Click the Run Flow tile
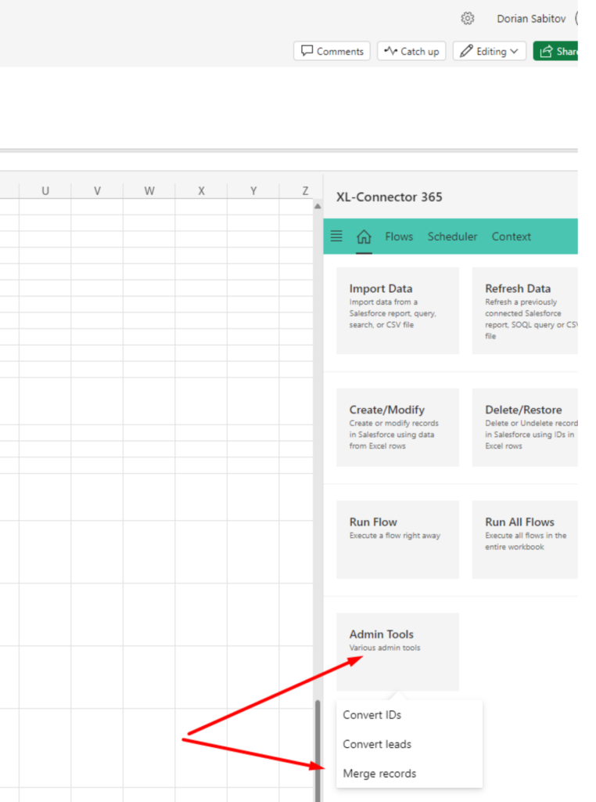The width and height of the screenshot is (596, 802). (x=397, y=540)
